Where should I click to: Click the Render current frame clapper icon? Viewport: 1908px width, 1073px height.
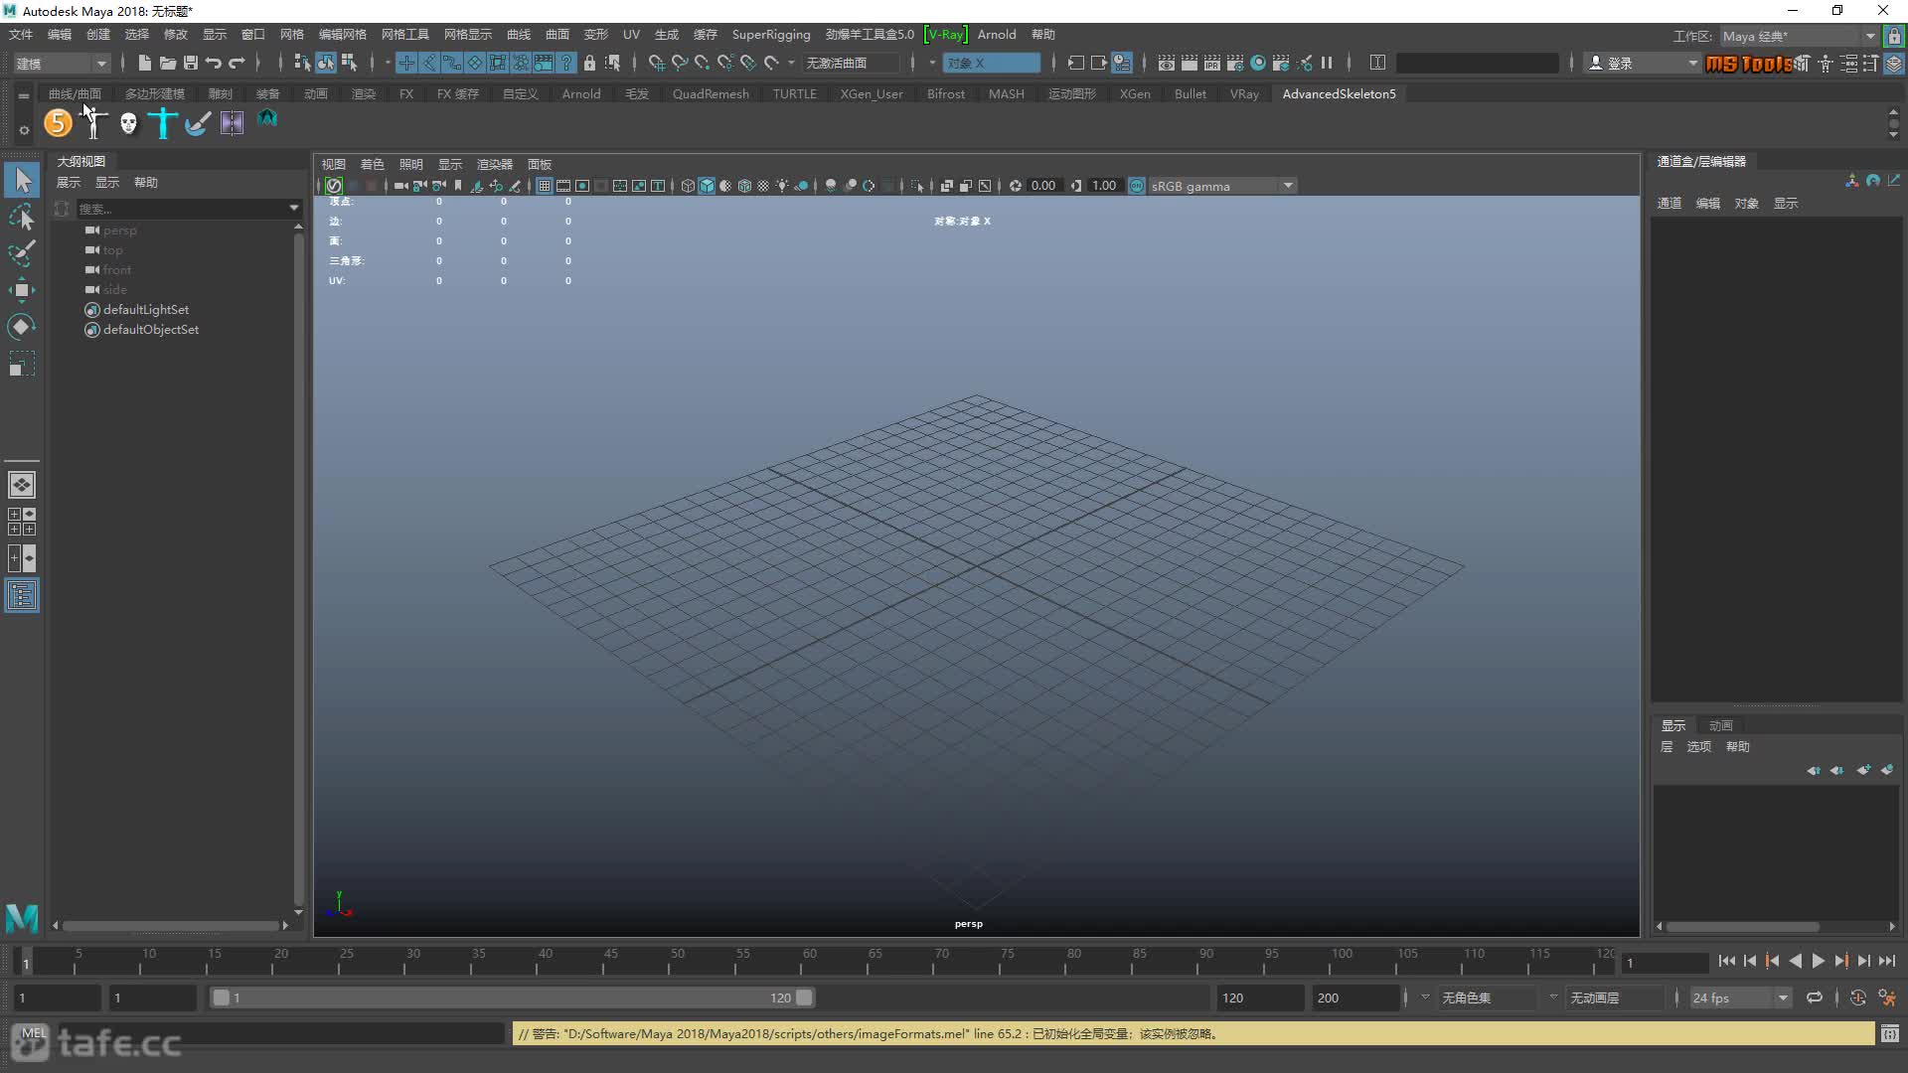click(x=1189, y=63)
